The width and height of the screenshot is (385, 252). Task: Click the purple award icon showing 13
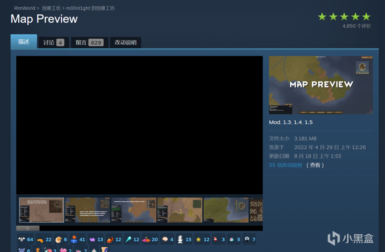click(96, 239)
